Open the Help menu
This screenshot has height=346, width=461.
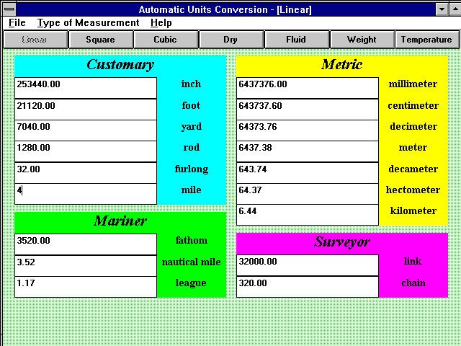coord(161,23)
